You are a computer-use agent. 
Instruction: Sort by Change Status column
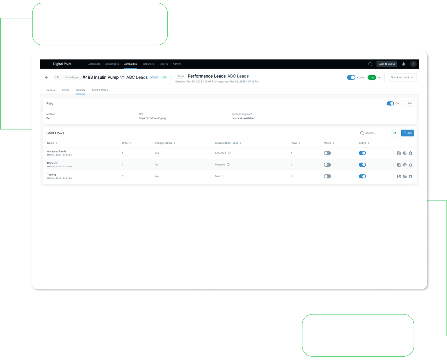[165, 143]
